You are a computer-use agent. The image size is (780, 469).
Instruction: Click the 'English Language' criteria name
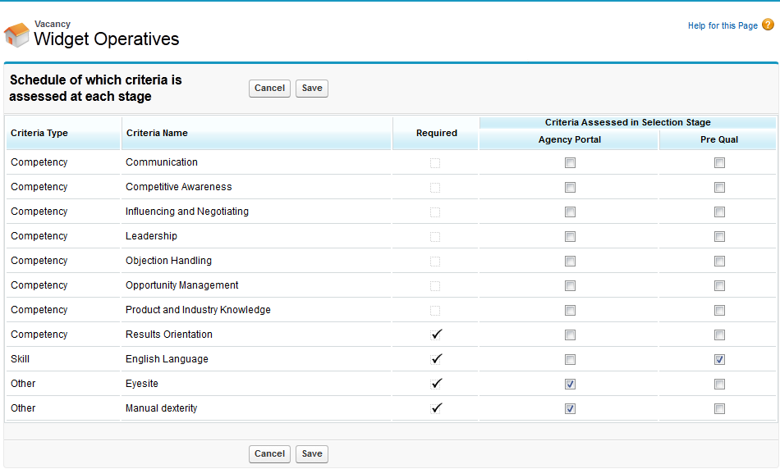pos(167,359)
